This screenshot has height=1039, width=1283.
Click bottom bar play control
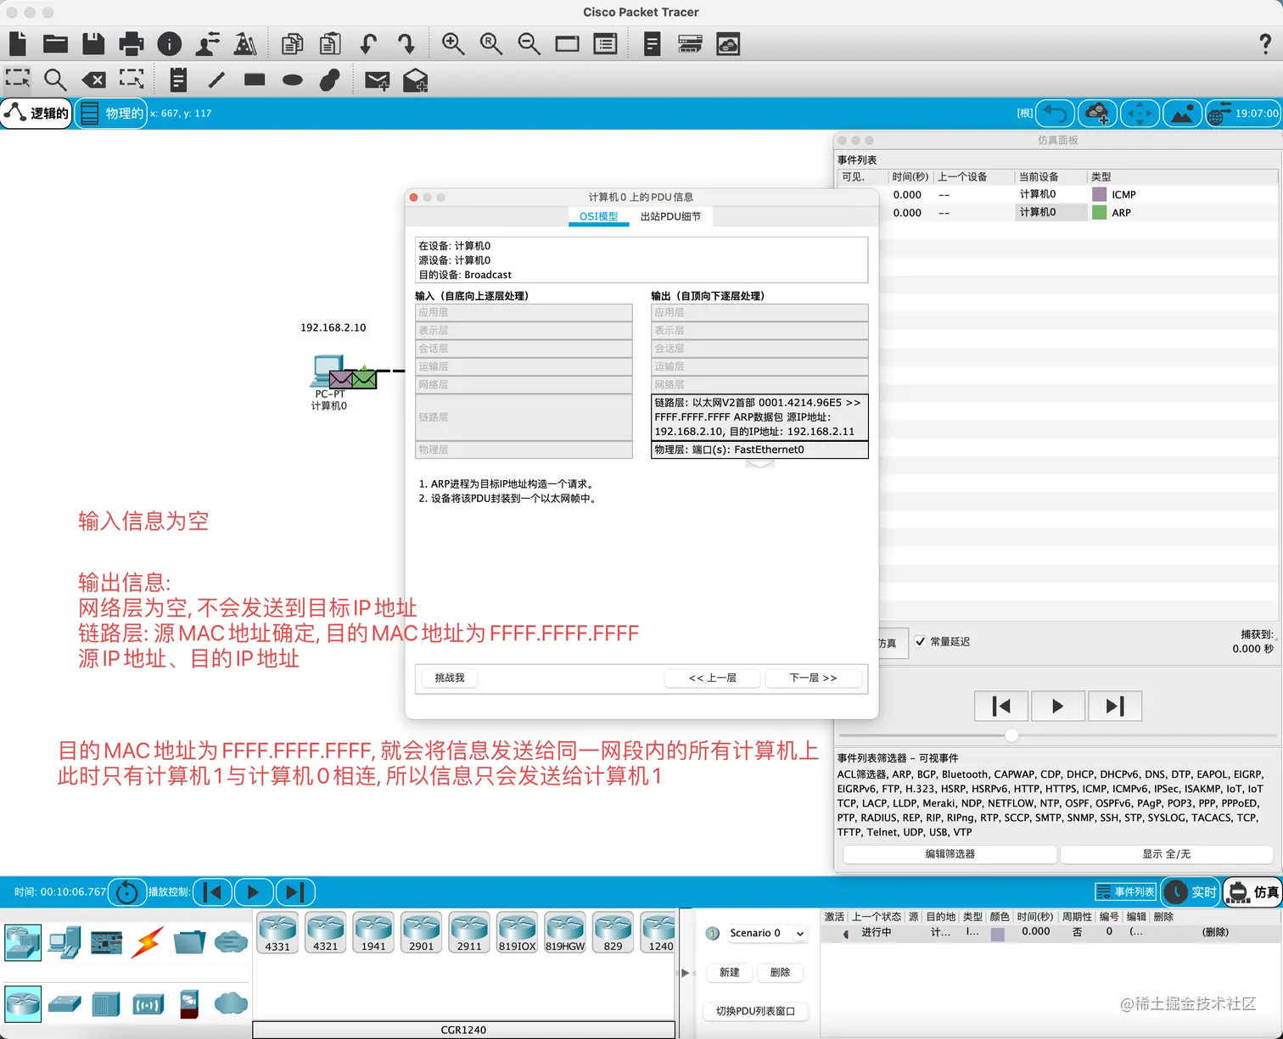click(253, 891)
